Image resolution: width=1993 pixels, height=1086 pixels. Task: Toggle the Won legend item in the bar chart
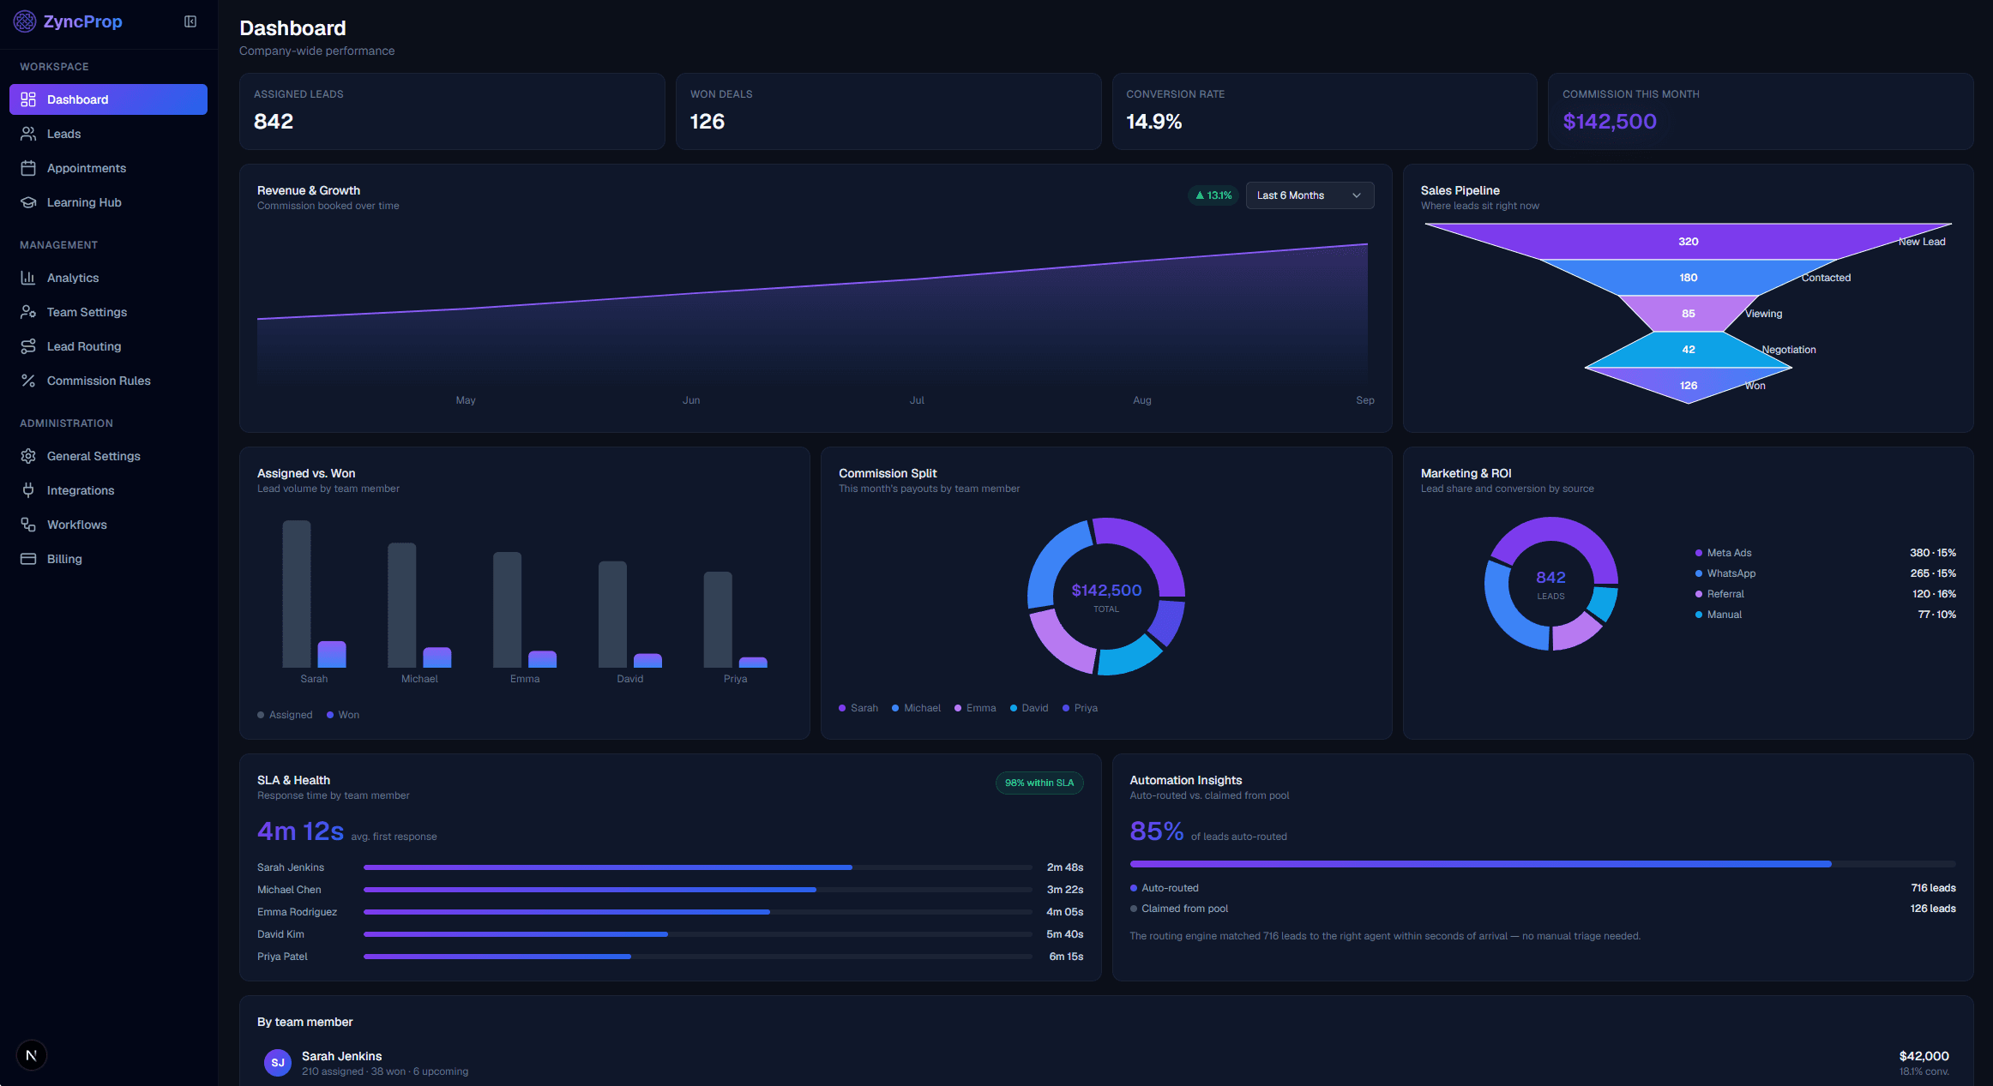(343, 715)
